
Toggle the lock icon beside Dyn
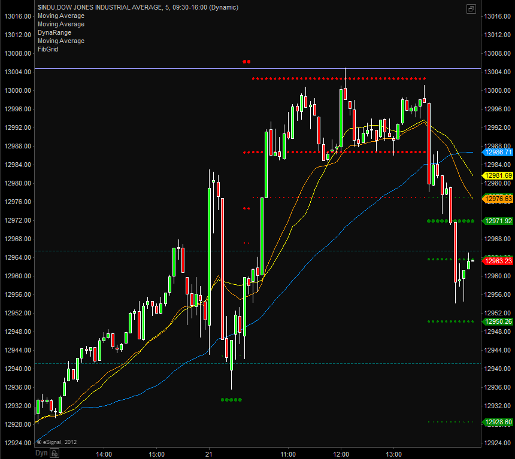(x=54, y=454)
